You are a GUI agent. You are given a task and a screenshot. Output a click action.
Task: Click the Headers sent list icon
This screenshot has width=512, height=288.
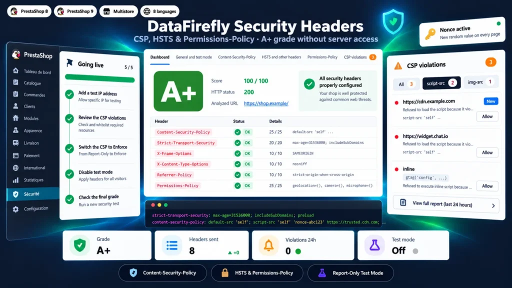[x=172, y=245]
